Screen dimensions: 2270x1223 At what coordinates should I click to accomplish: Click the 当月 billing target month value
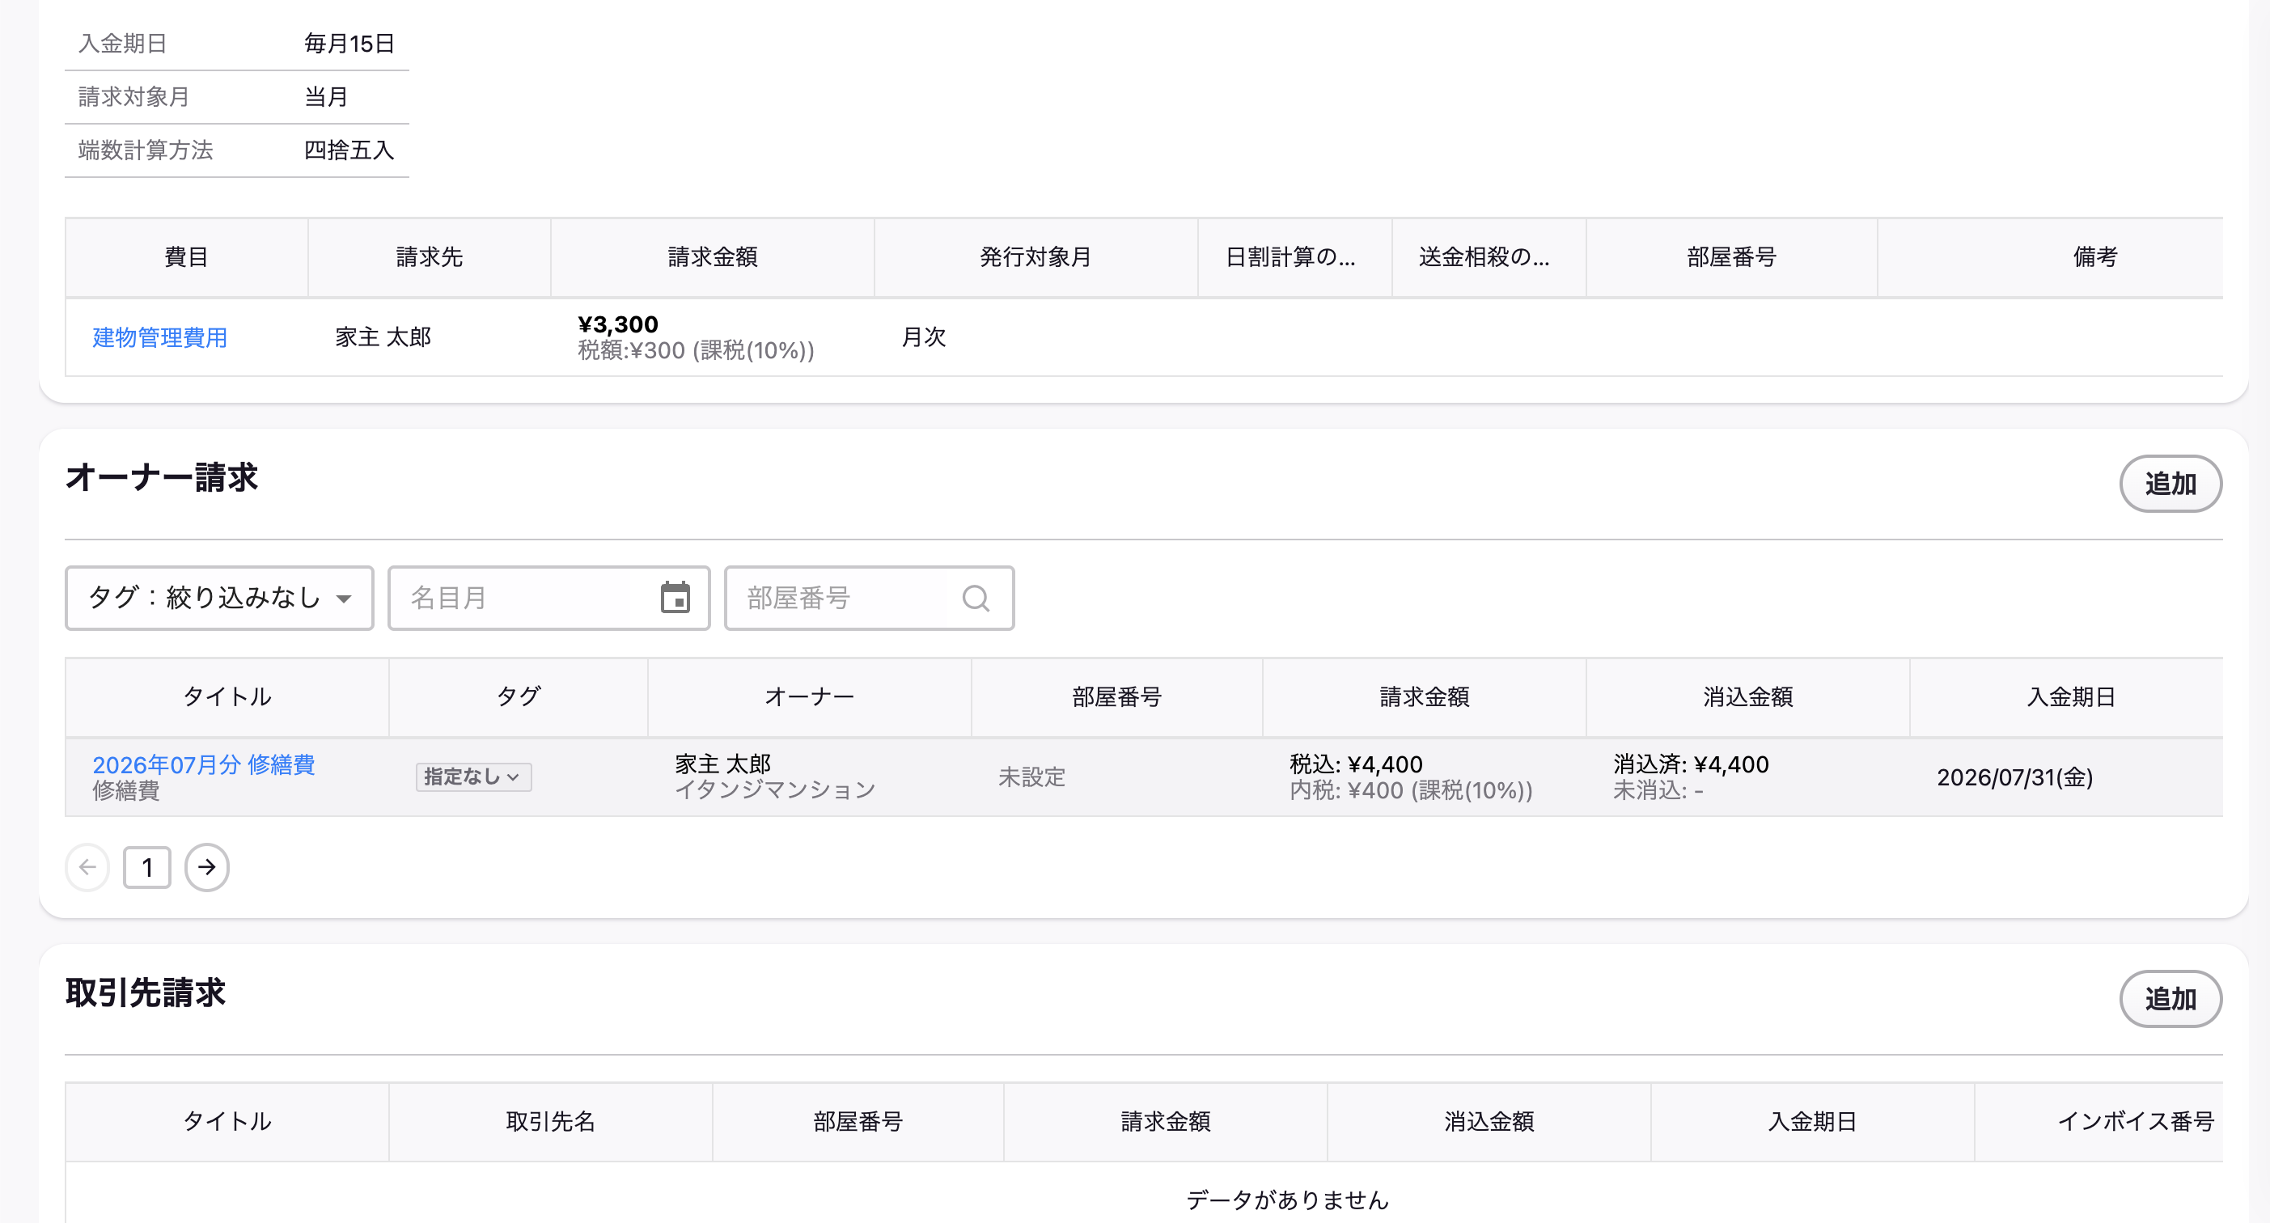326,97
